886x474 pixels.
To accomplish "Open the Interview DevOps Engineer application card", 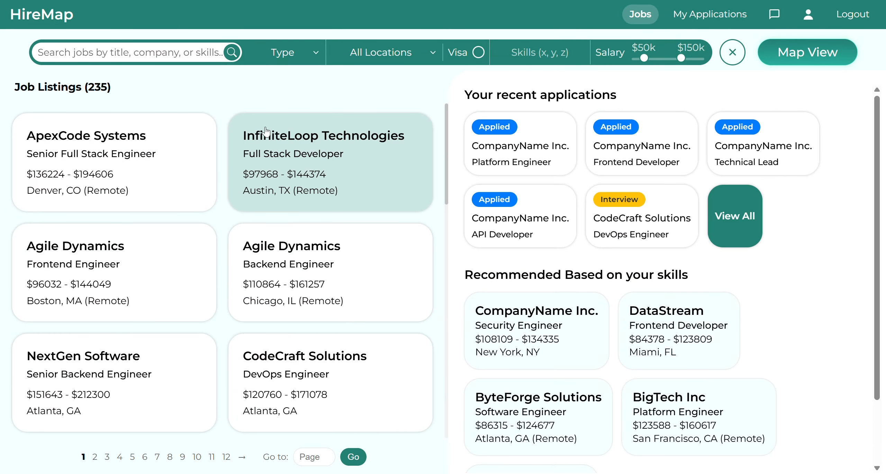I will coord(642,216).
